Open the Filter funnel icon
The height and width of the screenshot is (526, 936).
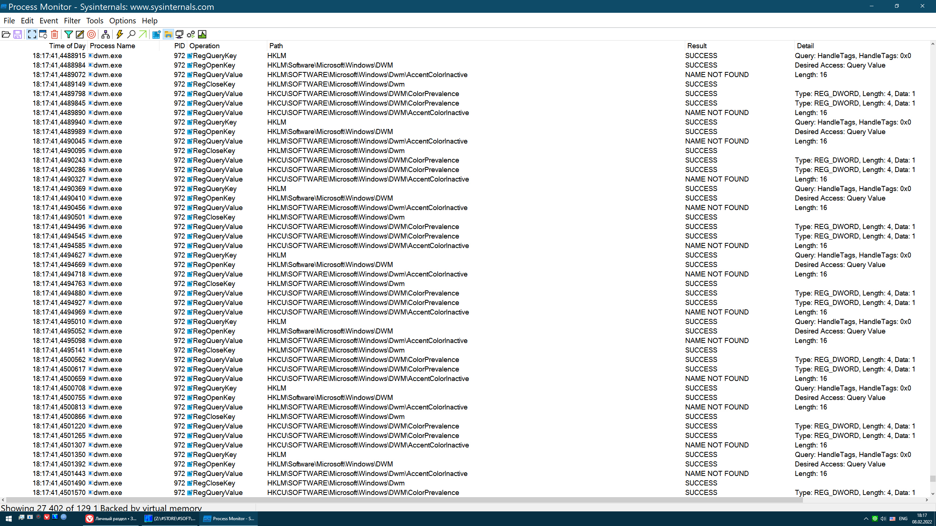click(68, 34)
